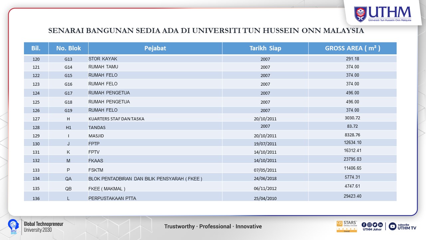Click the 'UTHM Johor' label
426x240 pixels.
click(x=372, y=229)
